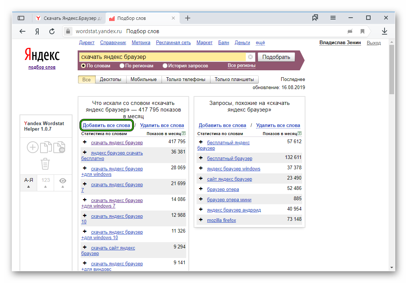Click the trash icon to clear Helper list
This screenshot has height=283, width=407.
coord(45,163)
